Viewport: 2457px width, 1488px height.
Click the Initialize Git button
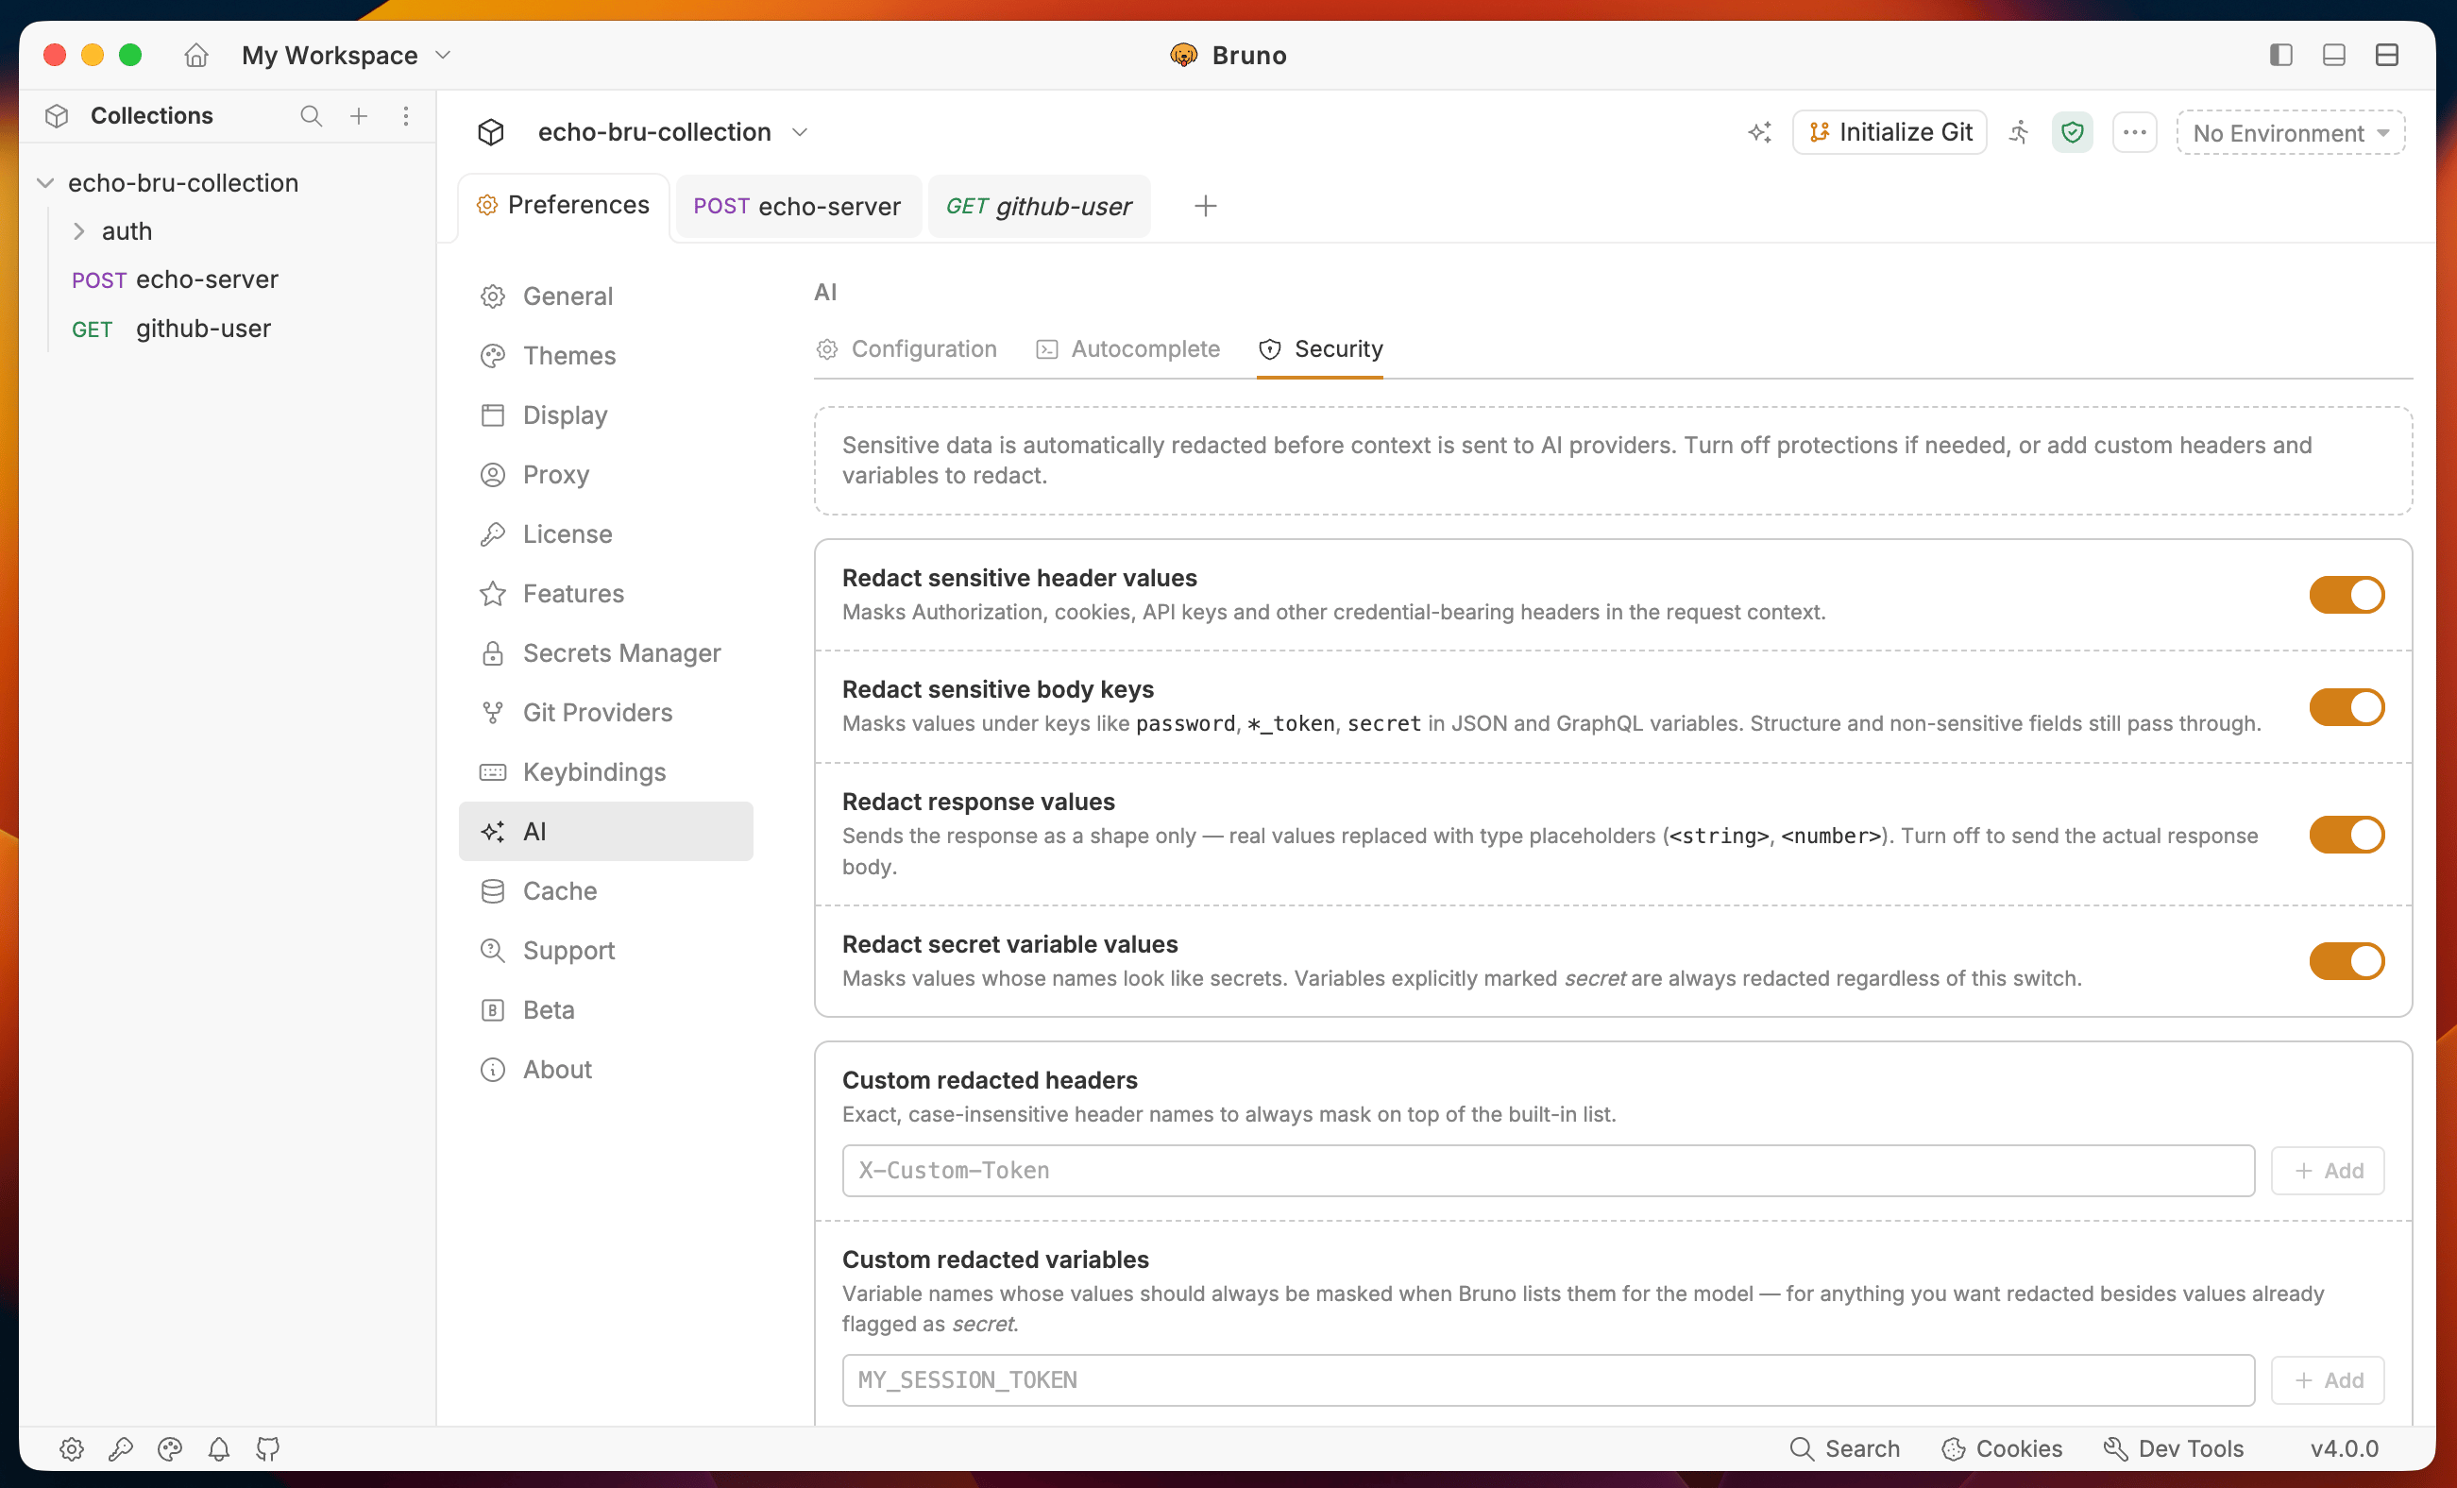pyautogui.click(x=1889, y=132)
